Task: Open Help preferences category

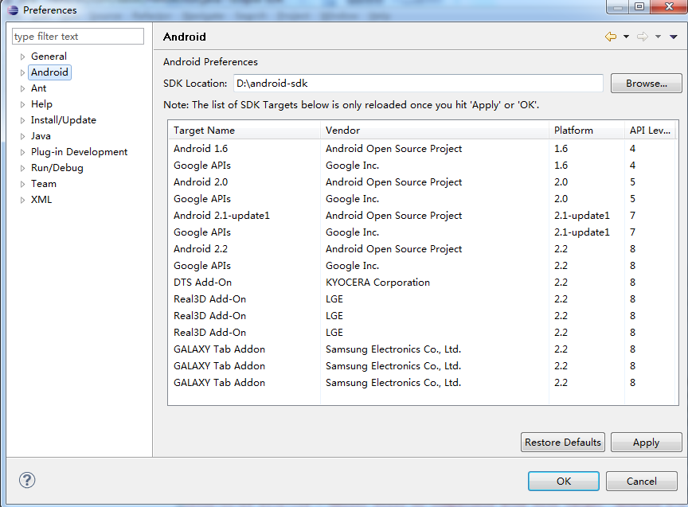Action: [41, 104]
